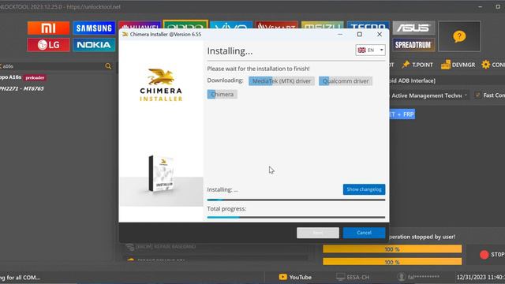Open Active Management Technology port dropdown

coord(429,95)
